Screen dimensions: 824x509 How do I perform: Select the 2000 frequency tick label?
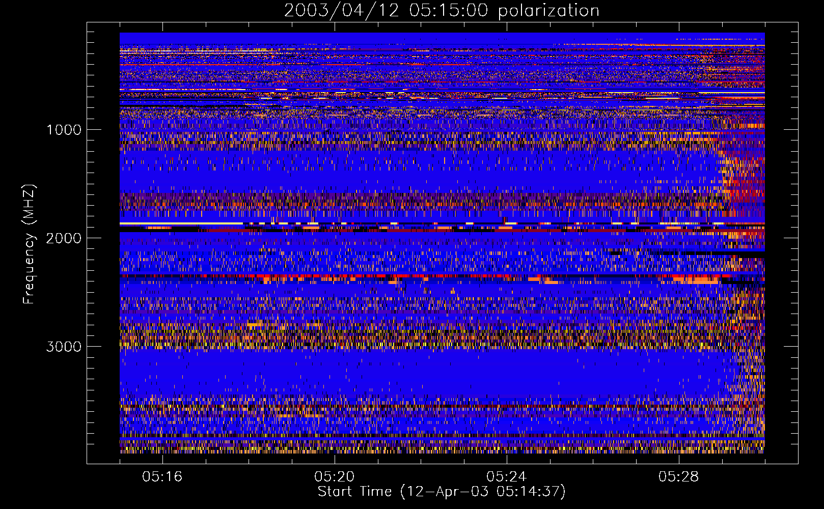[x=64, y=238]
